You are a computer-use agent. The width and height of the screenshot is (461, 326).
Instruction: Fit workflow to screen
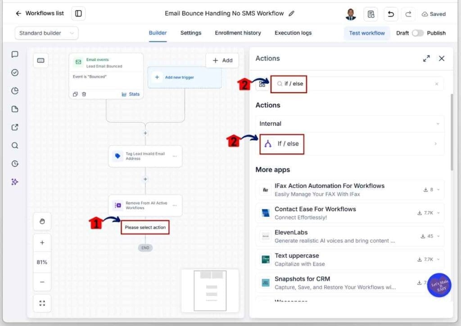point(42,303)
